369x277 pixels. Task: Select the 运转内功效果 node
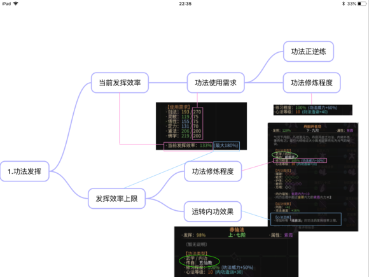pyautogui.click(x=212, y=211)
